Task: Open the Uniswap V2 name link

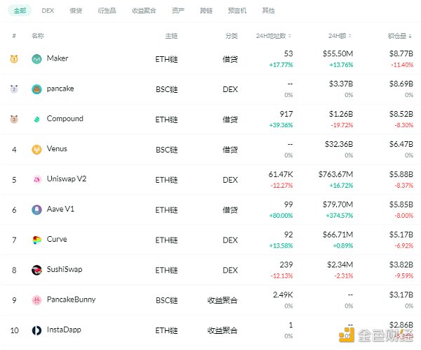Action: click(67, 179)
